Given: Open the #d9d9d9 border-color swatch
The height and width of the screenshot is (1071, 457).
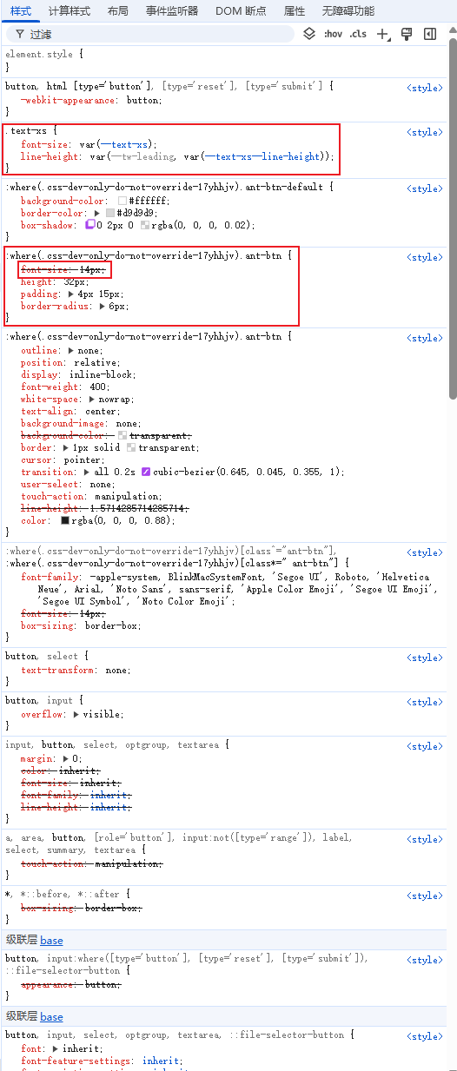Looking at the screenshot, I should coord(110,213).
